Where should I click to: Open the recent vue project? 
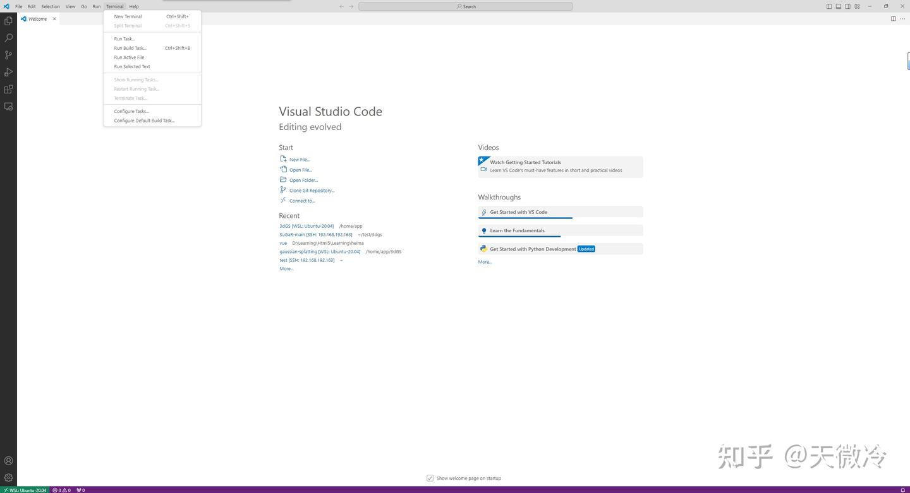pyautogui.click(x=282, y=242)
